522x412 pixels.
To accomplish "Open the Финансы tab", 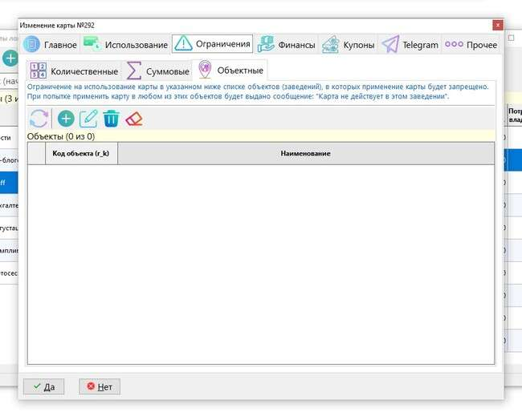I will click(x=286, y=45).
